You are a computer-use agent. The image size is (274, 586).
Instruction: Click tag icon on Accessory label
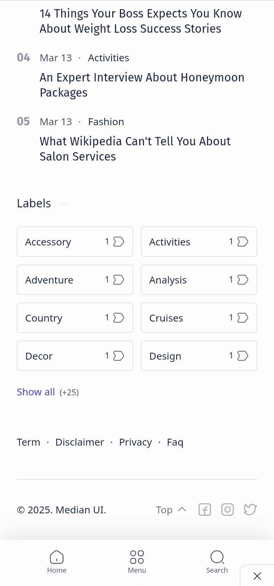coord(119,242)
